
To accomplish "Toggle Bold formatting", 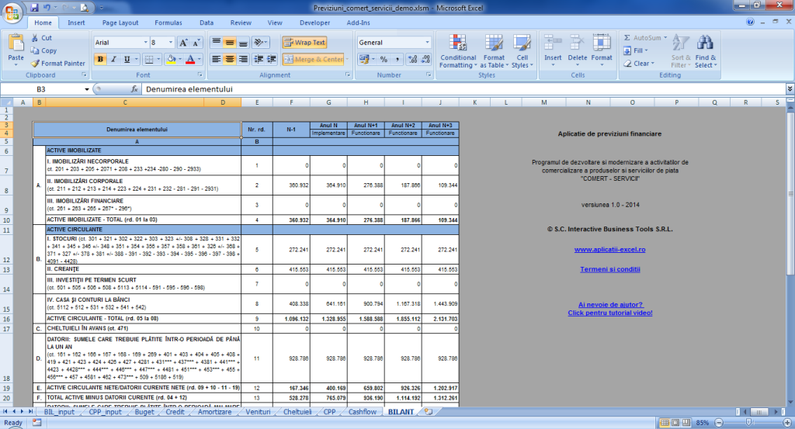I will click(x=100, y=59).
